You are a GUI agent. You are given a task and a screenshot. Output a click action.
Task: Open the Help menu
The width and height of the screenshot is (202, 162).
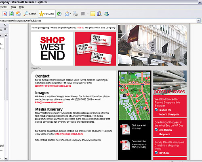pyautogui.click(x=21, y=7)
